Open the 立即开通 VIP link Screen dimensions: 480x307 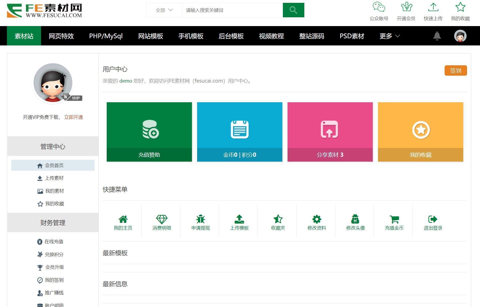(73, 117)
